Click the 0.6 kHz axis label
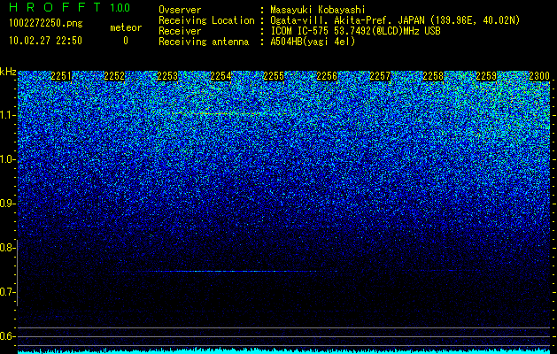Viewport: 557px width, 354px height. pyautogui.click(x=7, y=336)
